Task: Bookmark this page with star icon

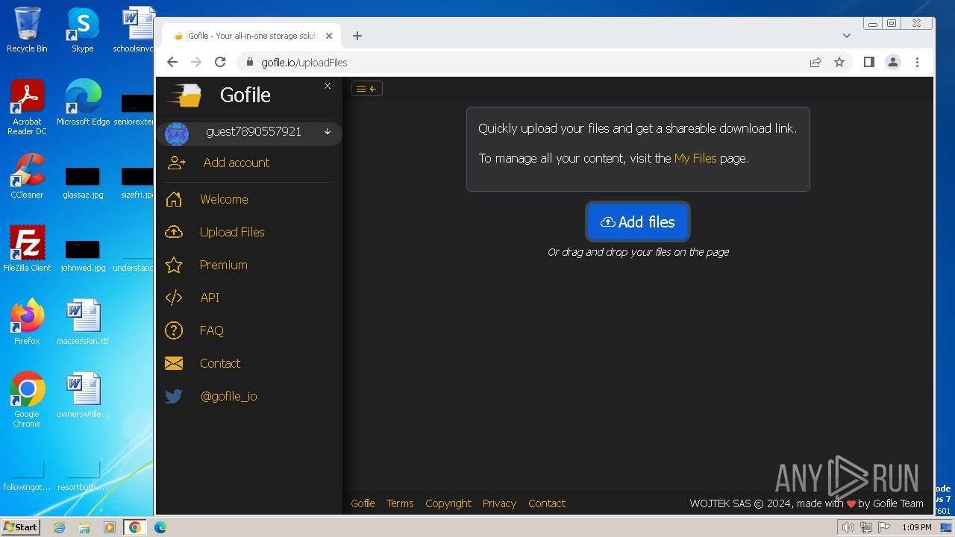Action: click(x=839, y=63)
